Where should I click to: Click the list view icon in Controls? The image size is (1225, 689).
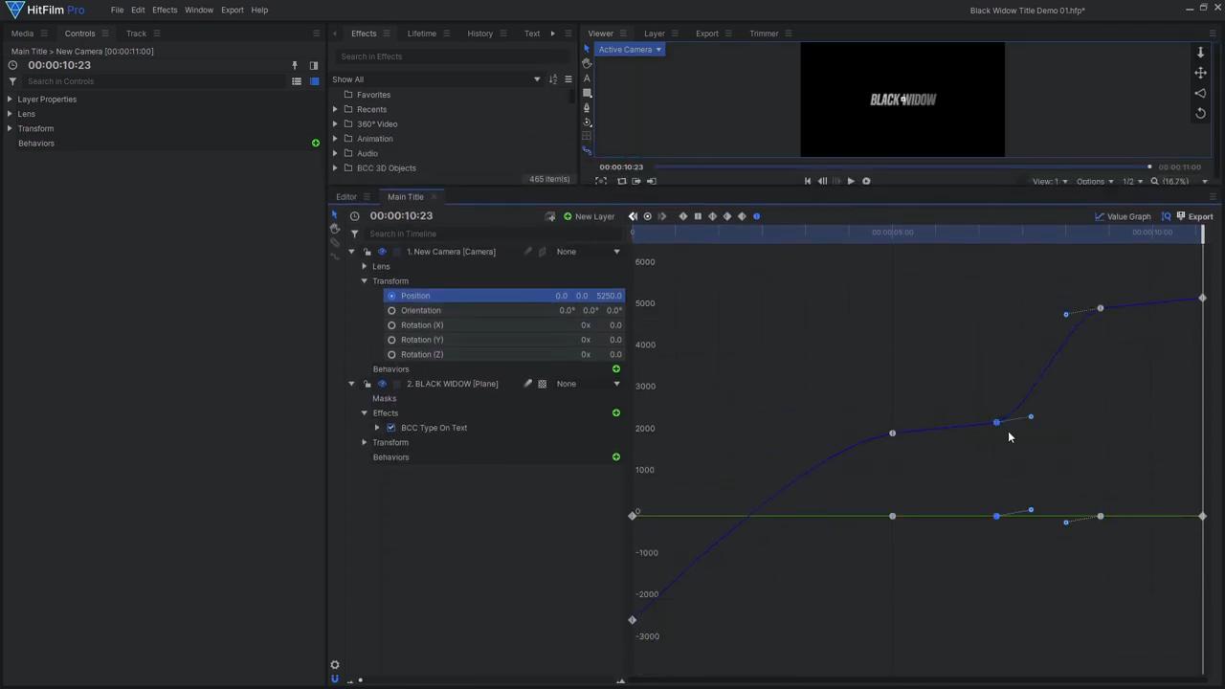tap(296, 81)
